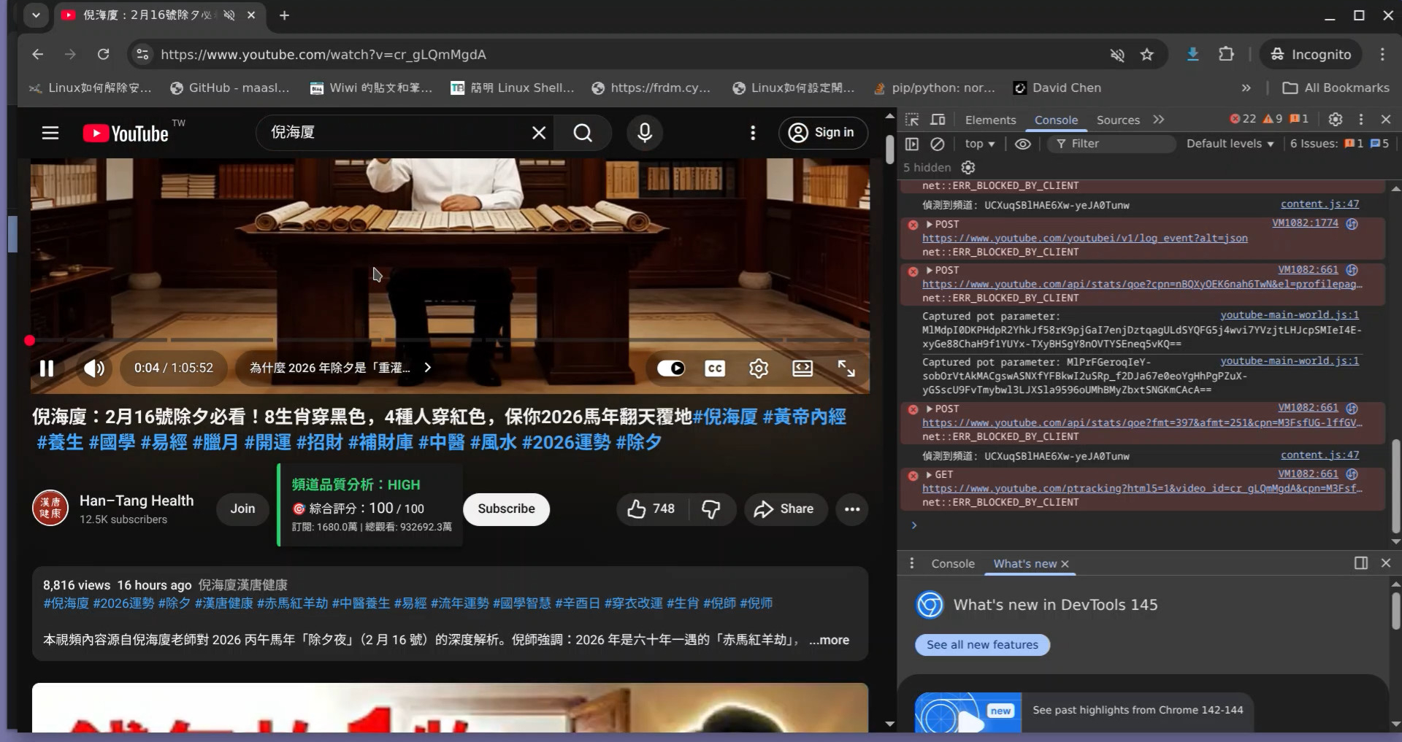The width and height of the screenshot is (1402, 742).
Task: Subscribe to Han-Tang Health channel
Action: pos(506,509)
